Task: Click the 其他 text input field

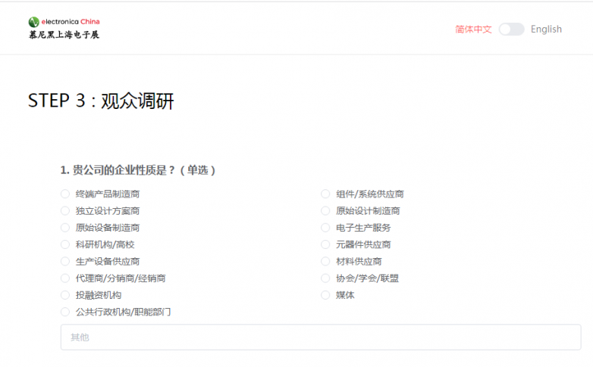Action: click(320, 337)
